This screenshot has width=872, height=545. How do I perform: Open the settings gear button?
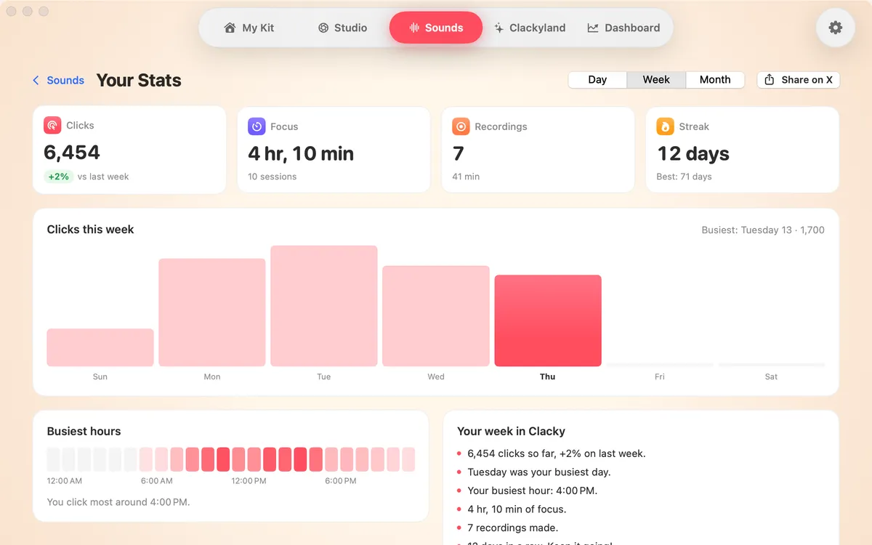836,28
